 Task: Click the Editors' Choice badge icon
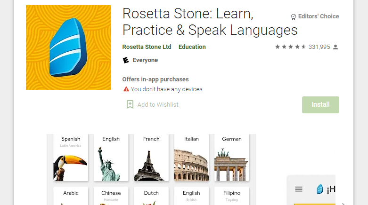coord(294,16)
